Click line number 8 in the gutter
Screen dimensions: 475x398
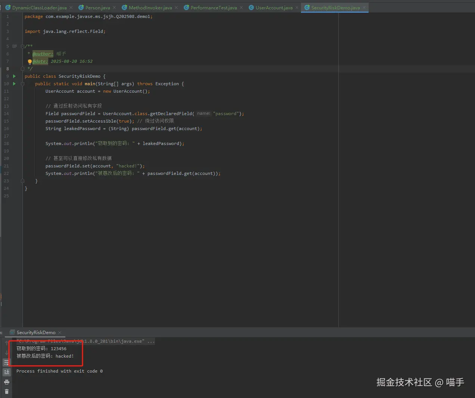tap(7, 69)
